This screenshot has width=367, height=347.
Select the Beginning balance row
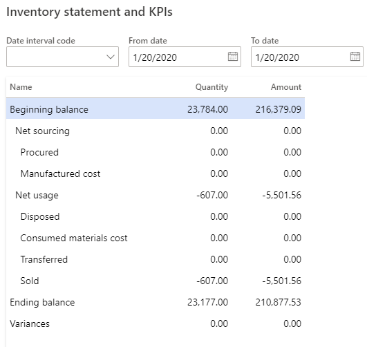(156, 109)
